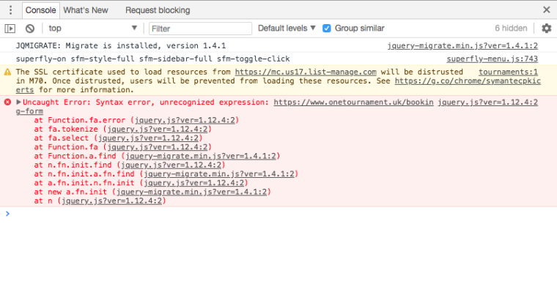Clear the console with the block icon

coord(30,29)
